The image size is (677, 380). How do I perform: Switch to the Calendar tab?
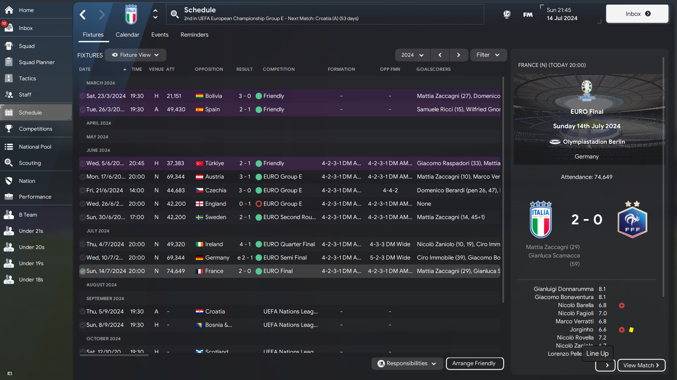[127, 35]
